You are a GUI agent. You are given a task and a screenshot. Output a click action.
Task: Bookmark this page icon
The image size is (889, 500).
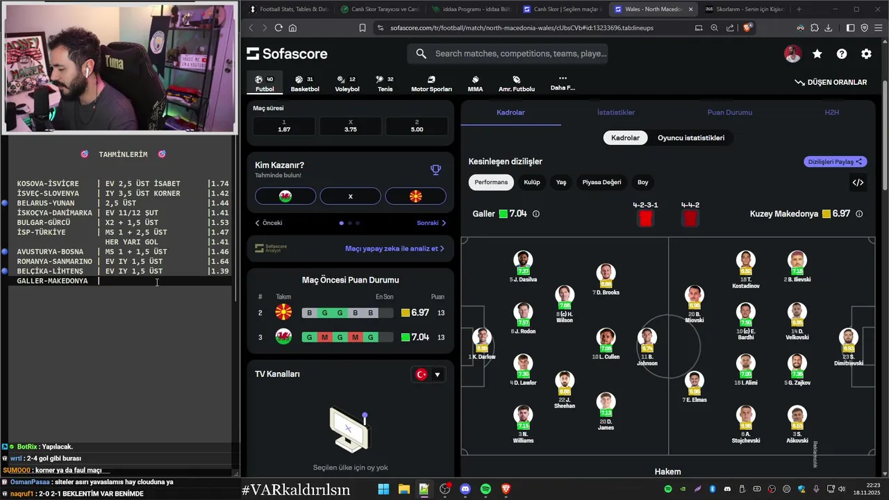click(363, 28)
